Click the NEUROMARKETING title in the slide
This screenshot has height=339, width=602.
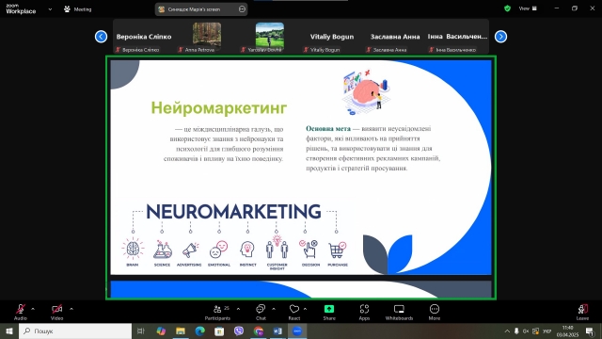[233, 212]
